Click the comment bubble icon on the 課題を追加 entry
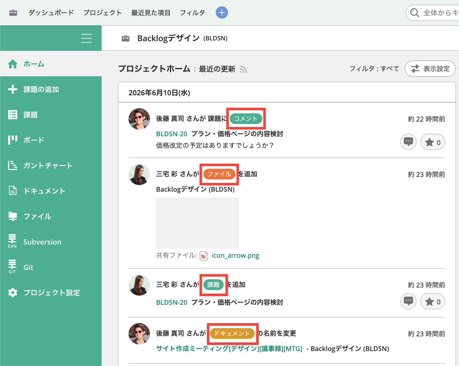This screenshot has width=459, height=366. coord(408,301)
